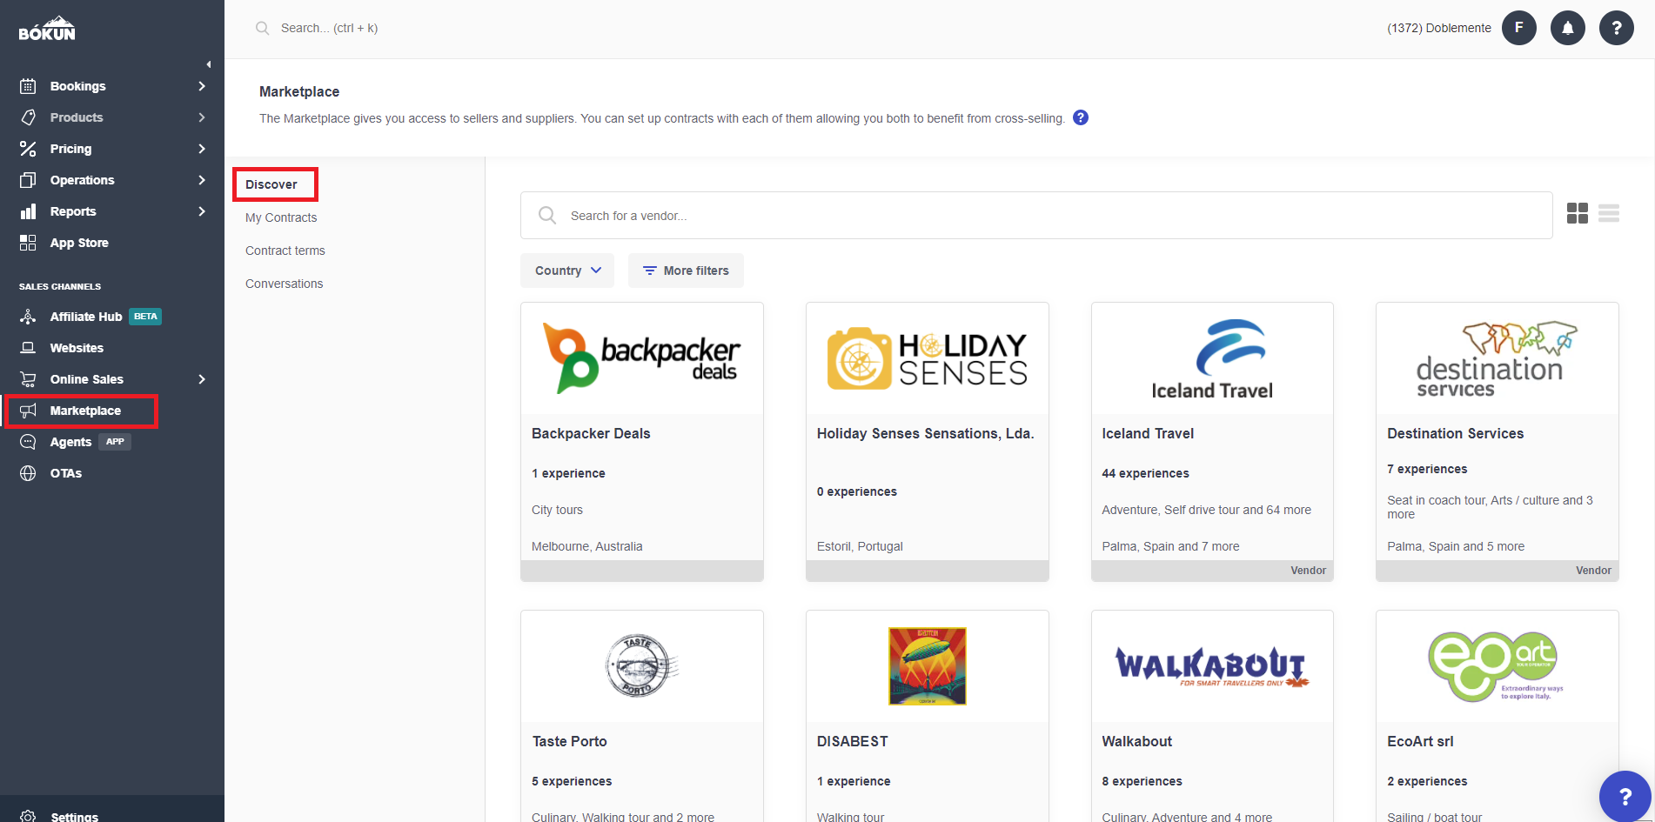Viewport: 1655px width, 822px height.
Task: Open More filters
Action: click(x=686, y=271)
